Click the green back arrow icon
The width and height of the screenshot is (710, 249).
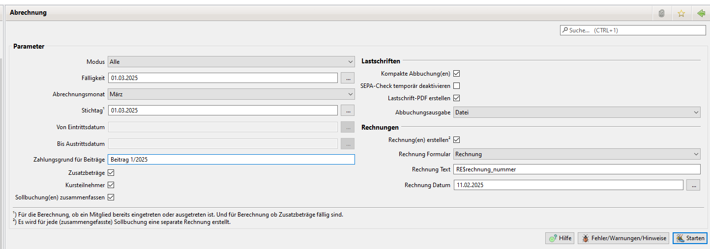coord(701,13)
